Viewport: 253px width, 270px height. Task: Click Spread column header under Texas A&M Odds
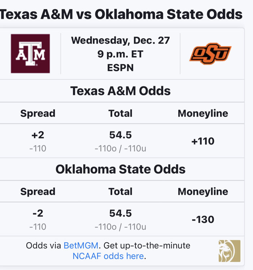coord(38,113)
